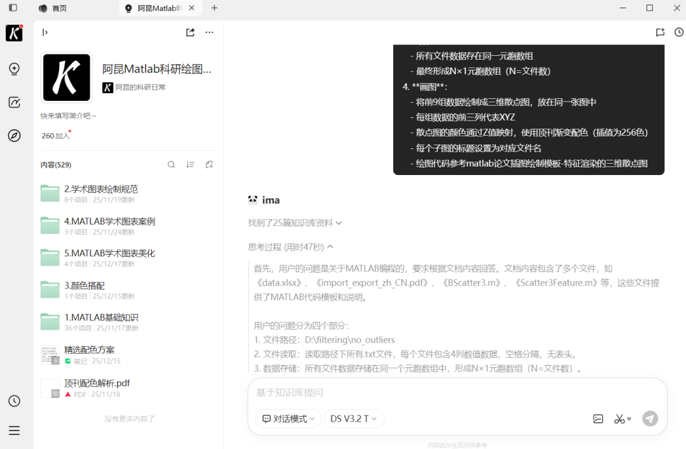The width and height of the screenshot is (686, 449).
Task: Search within the content list
Action: coord(171,165)
